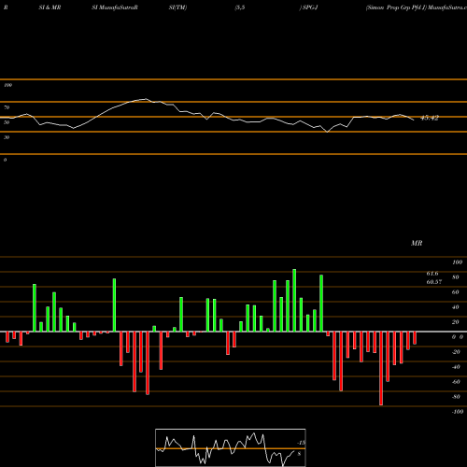Click the -20 label on MR axis
This screenshot has height=467, width=467.
[x=456, y=352]
